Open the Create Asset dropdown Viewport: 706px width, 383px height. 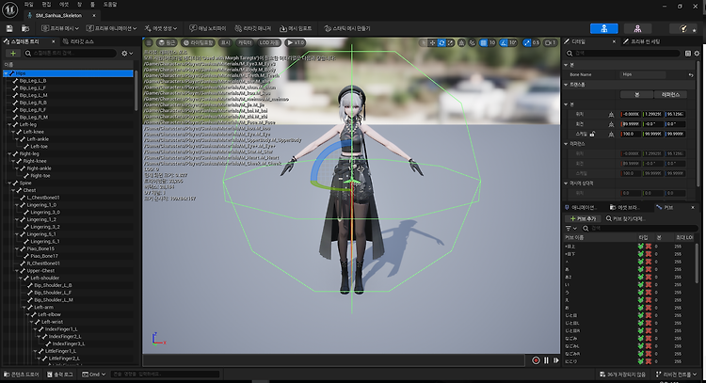pyautogui.click(x=161, y=28)
